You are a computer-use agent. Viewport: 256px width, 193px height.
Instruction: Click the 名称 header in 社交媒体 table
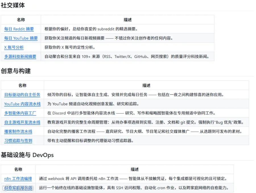pos(21,20)
